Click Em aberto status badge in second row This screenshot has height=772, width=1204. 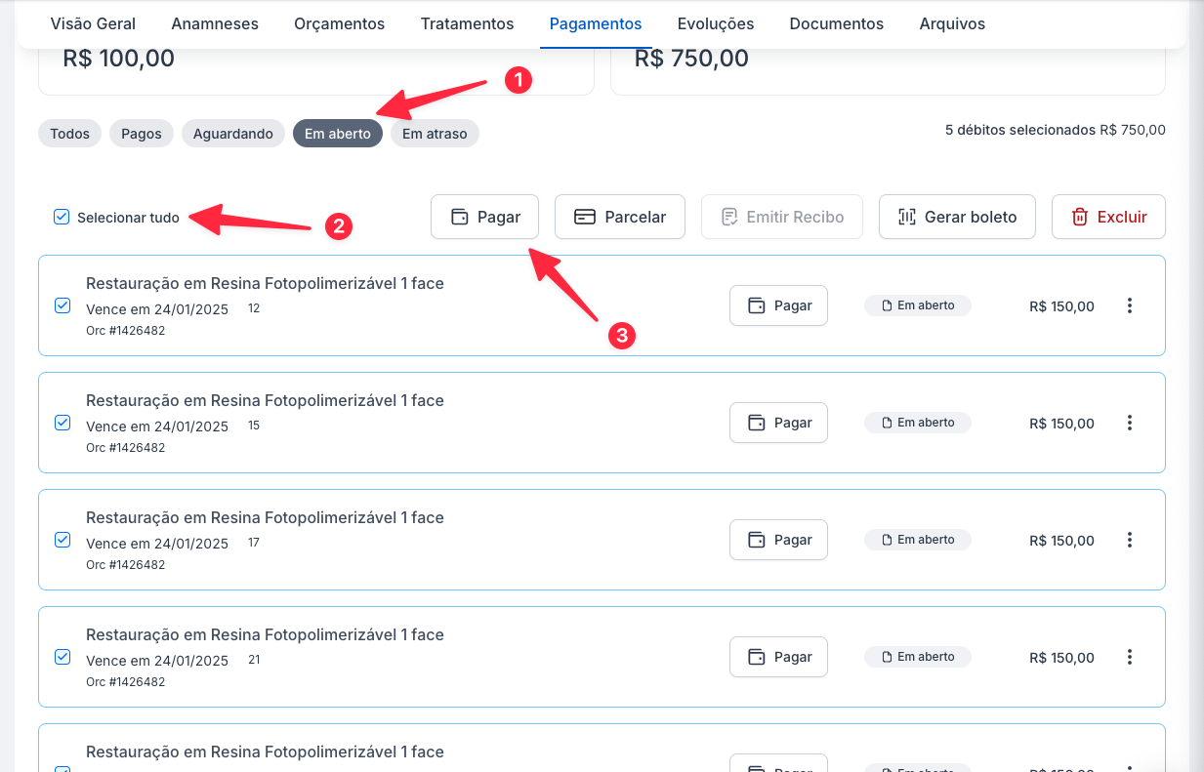(917, 423)
